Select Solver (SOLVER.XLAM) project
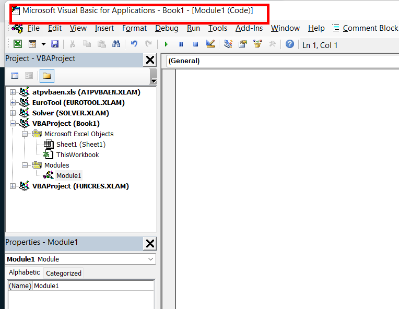 click(71, 113)
